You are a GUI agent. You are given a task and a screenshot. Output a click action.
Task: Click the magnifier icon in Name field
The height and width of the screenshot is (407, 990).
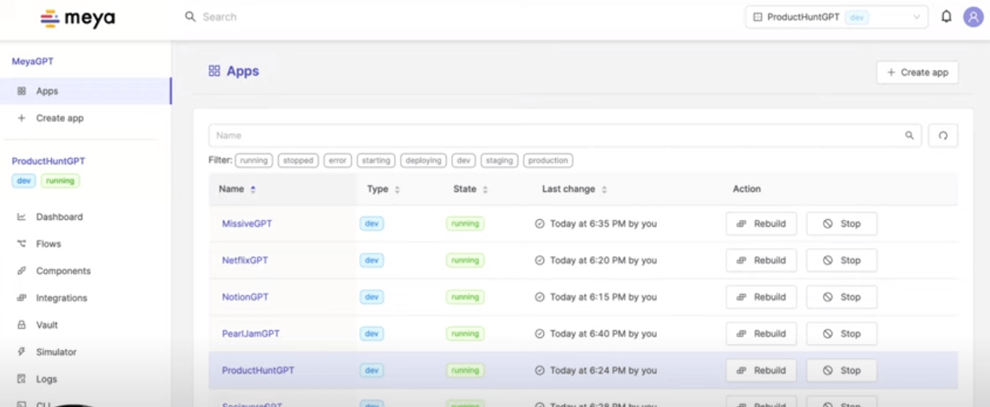pyautogui.click(x=909, y=135)
